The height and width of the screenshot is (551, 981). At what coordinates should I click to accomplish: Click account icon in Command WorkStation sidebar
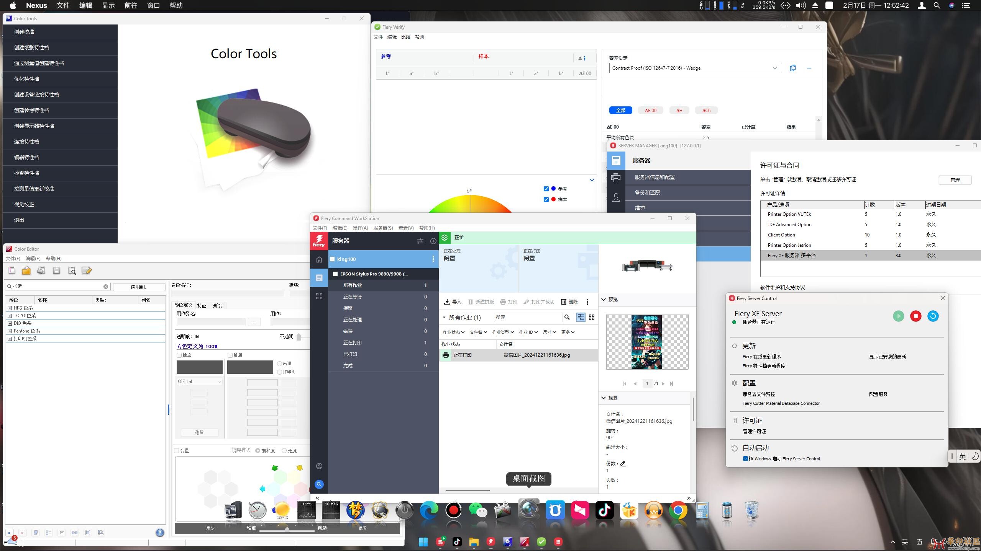pos(319,466)
